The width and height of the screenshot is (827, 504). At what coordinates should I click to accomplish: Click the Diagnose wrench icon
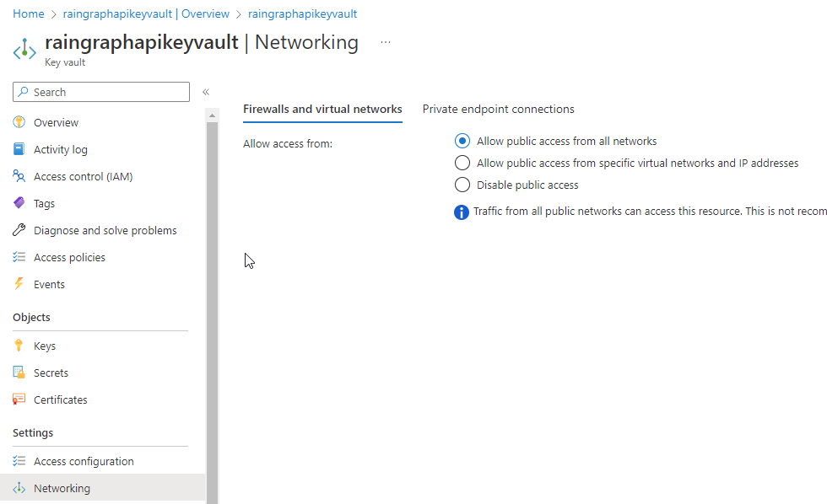tap(19, 229)
